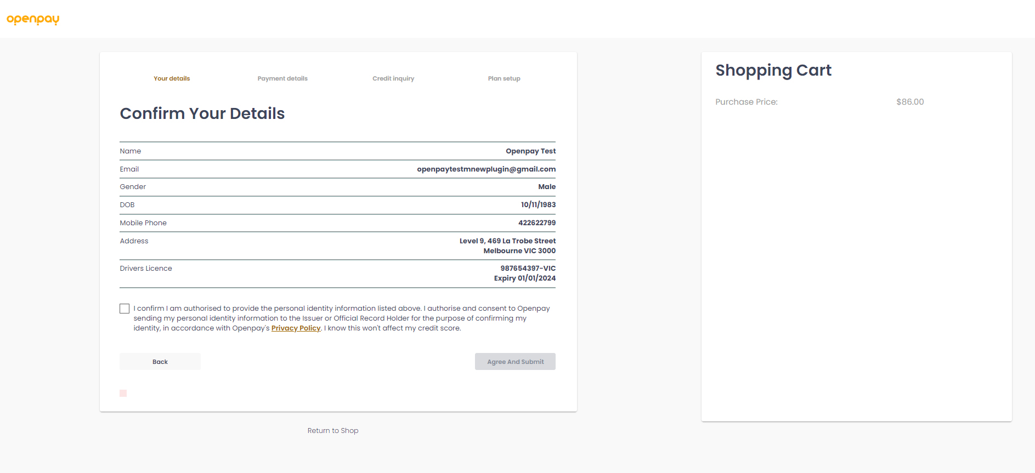The height and width of the screenshot is (473, 1035).
Task: Select the Your details step
Action: click(x=172, y=78)
